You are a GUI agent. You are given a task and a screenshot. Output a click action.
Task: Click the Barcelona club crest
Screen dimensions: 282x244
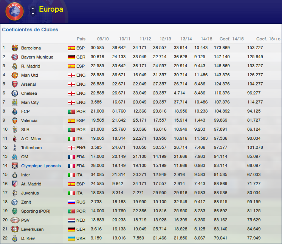15,48
